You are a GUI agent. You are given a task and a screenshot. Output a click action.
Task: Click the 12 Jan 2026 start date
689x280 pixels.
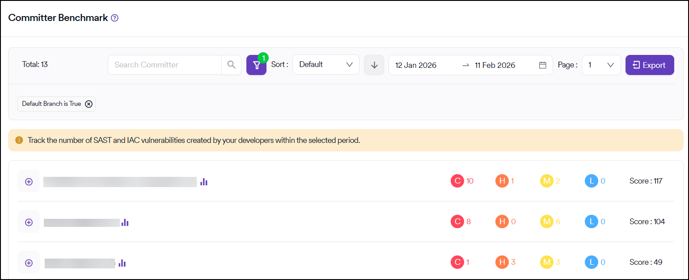(x=416, y=65)
